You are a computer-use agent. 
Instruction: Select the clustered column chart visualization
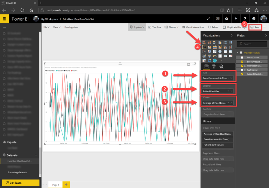pos(220,43)
